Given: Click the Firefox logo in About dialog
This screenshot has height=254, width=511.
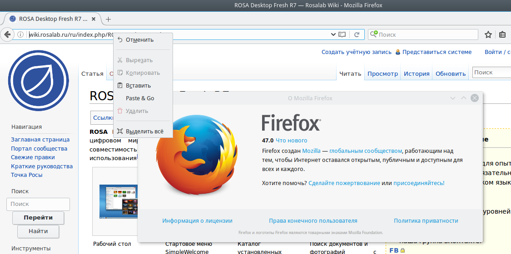Looking at the screenshot, I should pyautogui.click(x=198, y=155).
